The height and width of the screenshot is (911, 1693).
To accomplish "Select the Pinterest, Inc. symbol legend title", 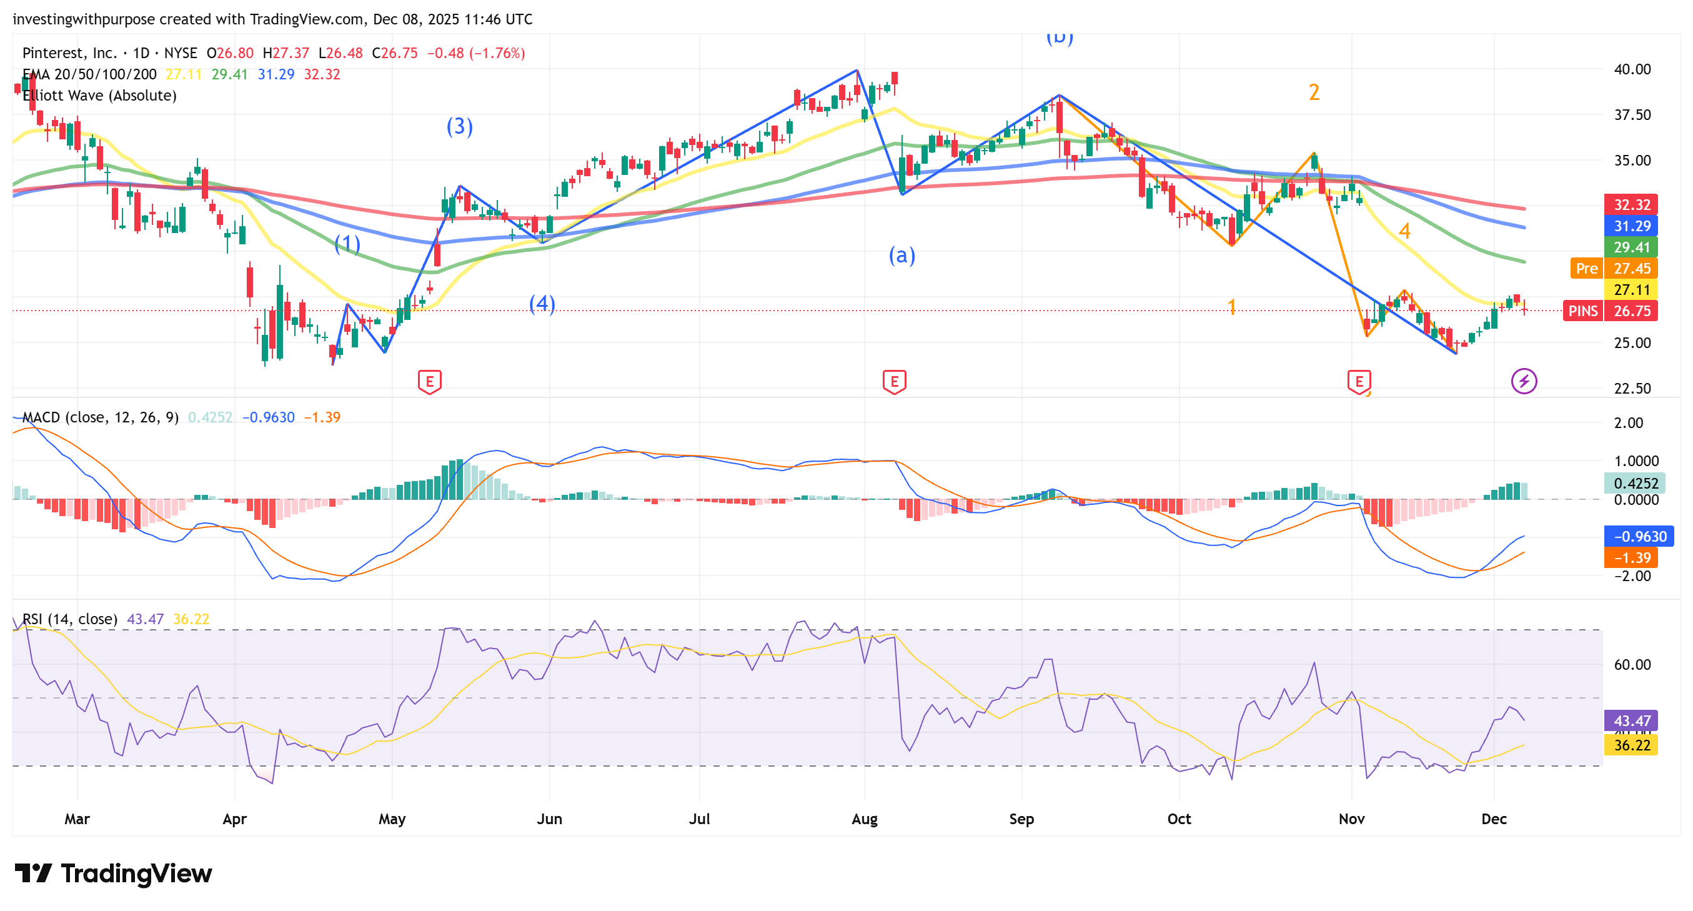I will [x=69, y=53].
